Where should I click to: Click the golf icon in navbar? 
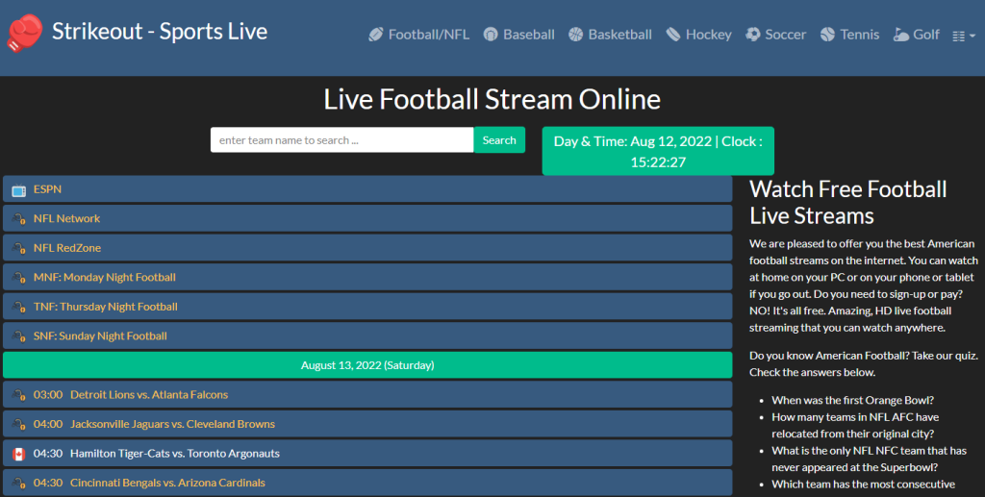click(x=900, y=35)
